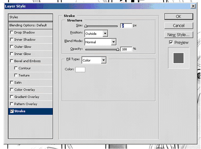The width and height of the screenshot is (201, 149).
Task: Select the Drop Shadow label in the list
Action: click(24, 32)
